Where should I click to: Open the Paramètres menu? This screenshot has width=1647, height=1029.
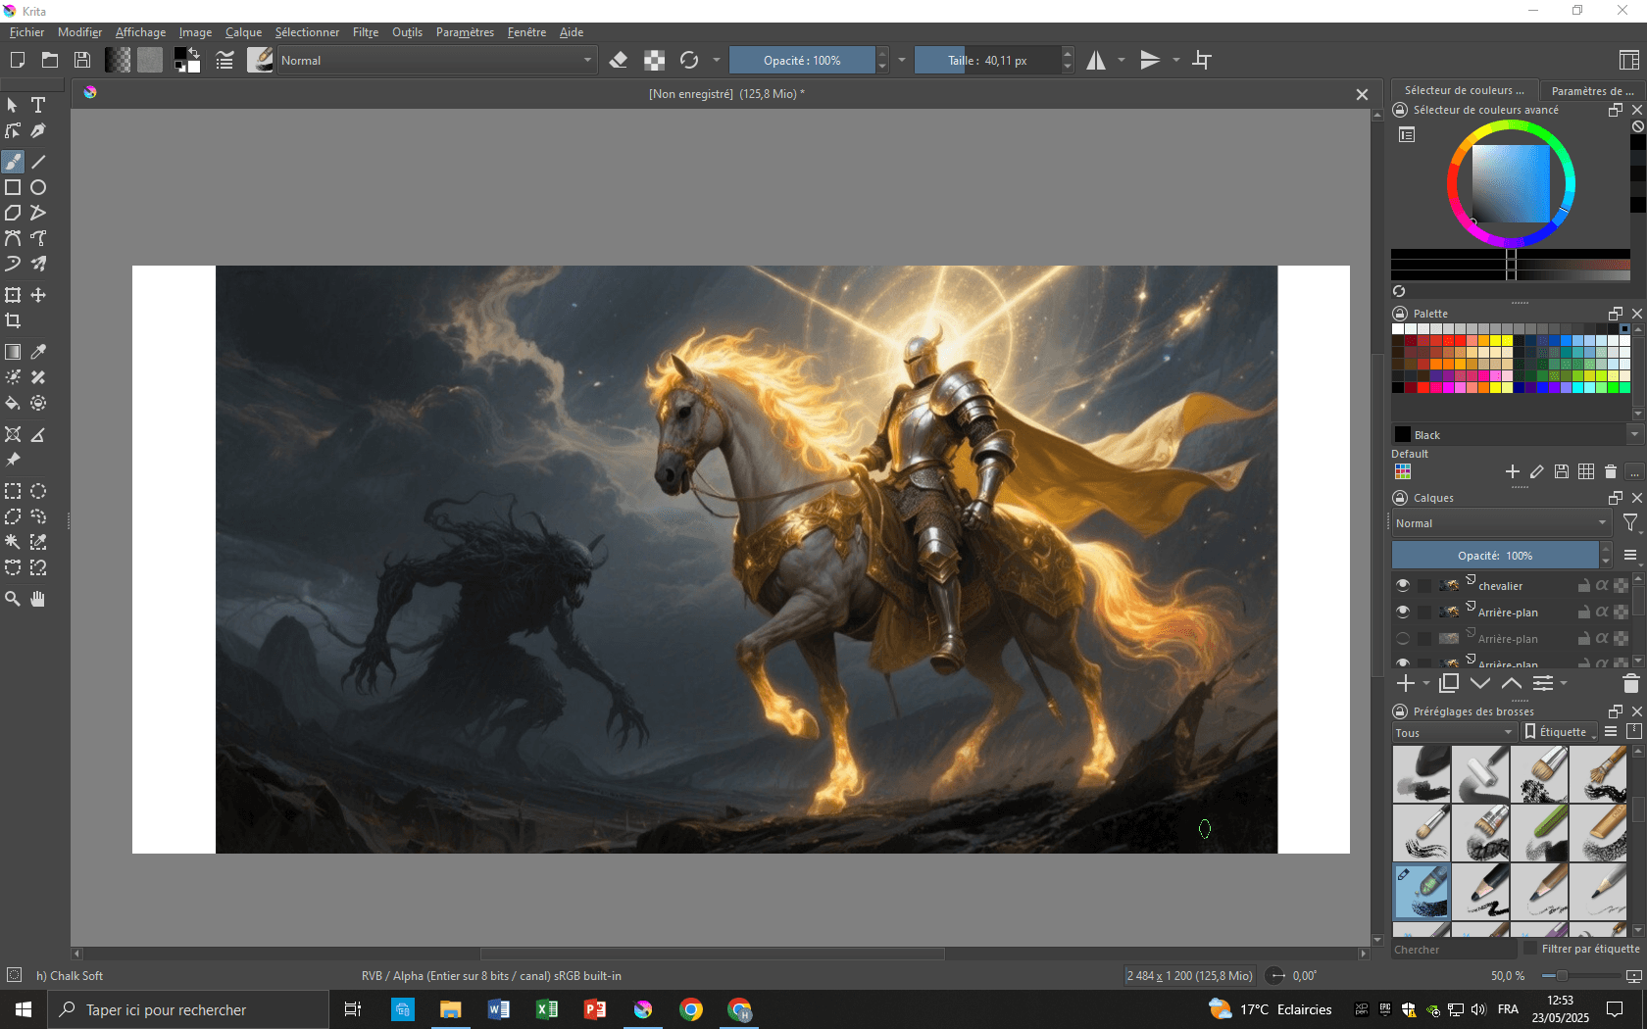(465, 32)
